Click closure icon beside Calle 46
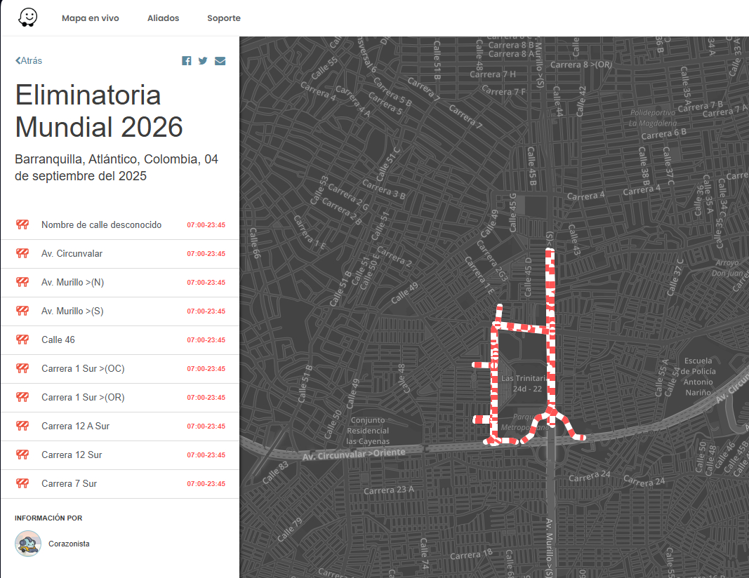This screenshot has height=578, width=749. click(22, 340)
